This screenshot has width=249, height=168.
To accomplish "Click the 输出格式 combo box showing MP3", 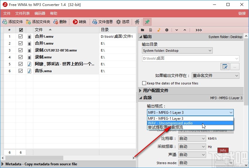I will click(190, 113).
